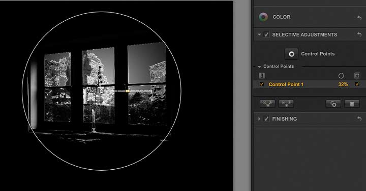Click the enable column header icon
Viewport: 366px width, 191px height.
[262, 75]
